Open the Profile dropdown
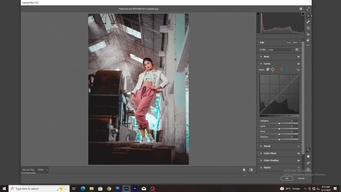Image resolution: width=341 pixels, height=192 pixels. 280,50
